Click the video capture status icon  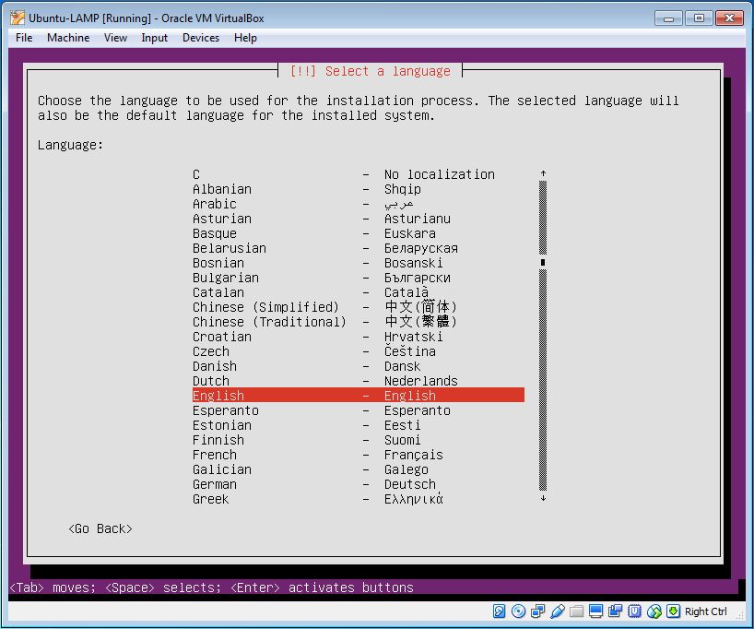tap(615, 611)
